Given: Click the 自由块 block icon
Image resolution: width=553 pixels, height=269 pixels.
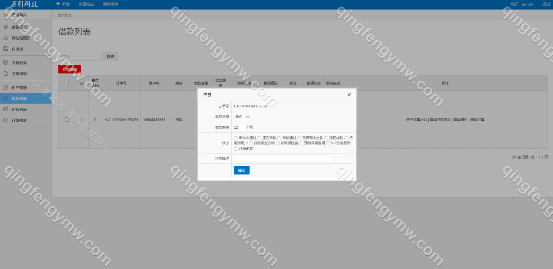Looking at the screenshot, I should pos(6,49).
